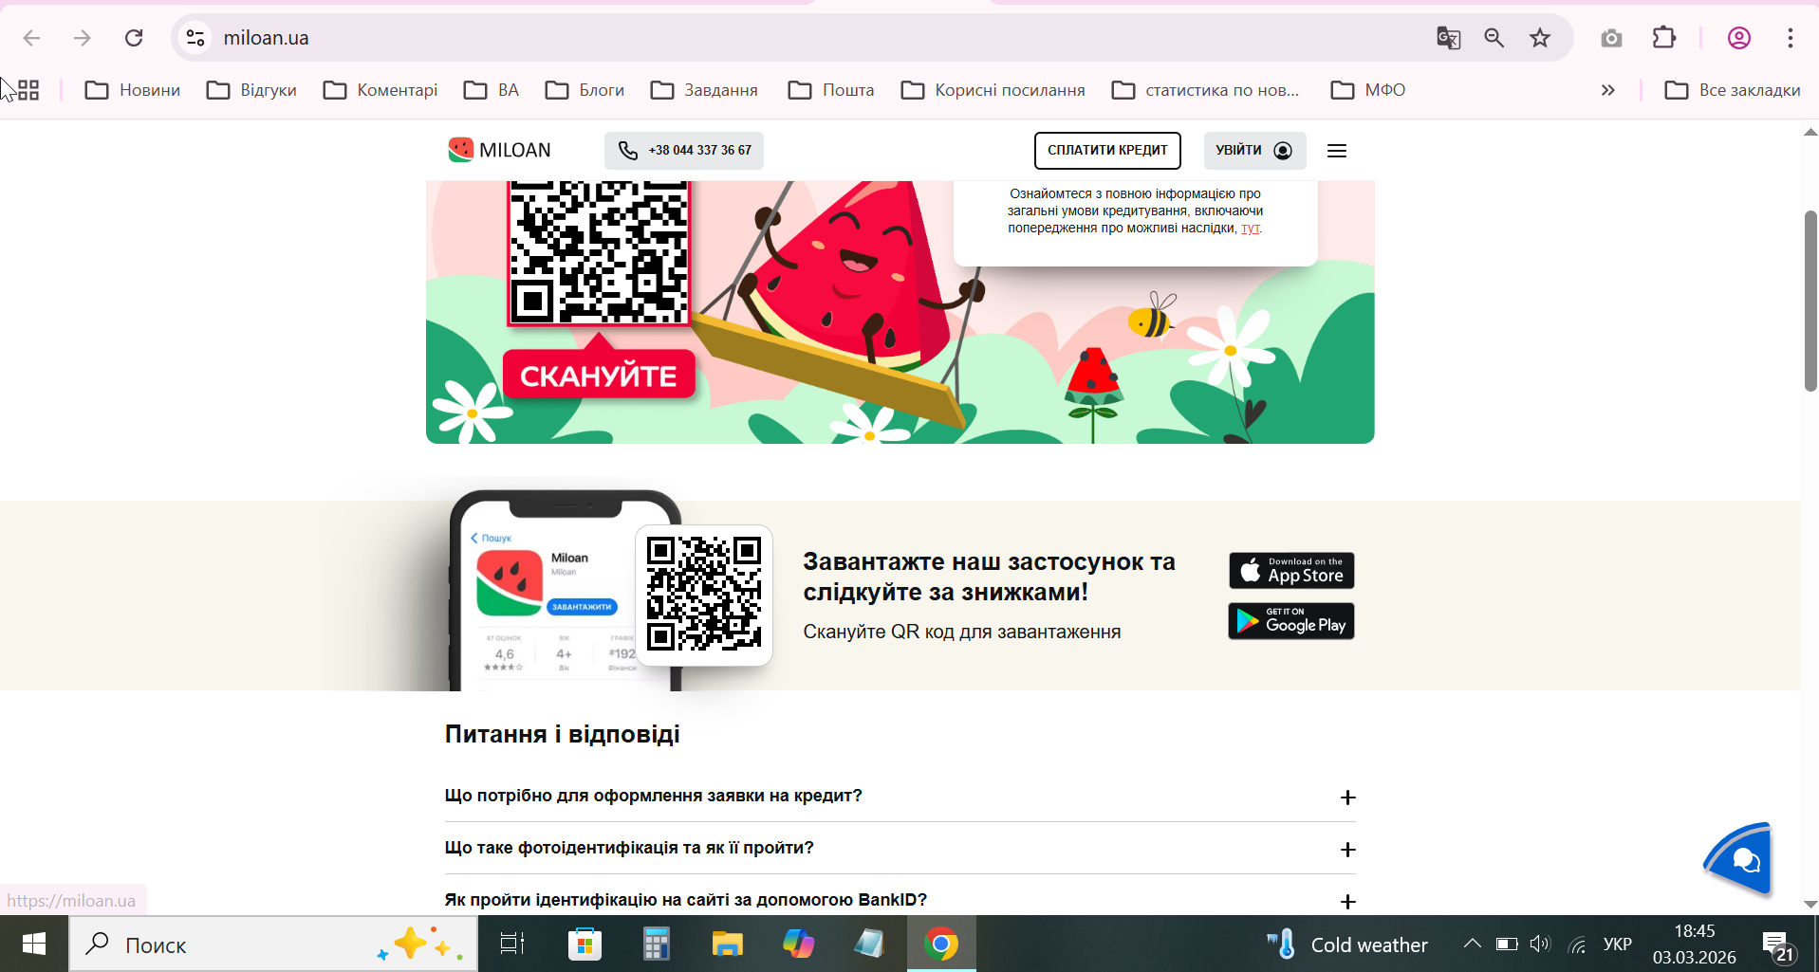Click the QR code above СКАНУЙТЕ
This screenshot has width=1819, height=972.
[x=599, y=251]
